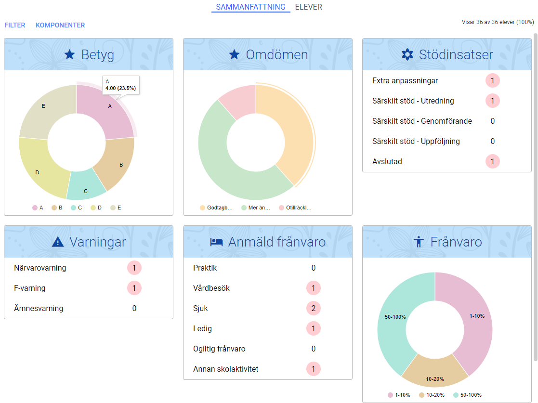Select the SAMMANFATTNING tab
This screenshot has height=403, width=538.
[251, 7]
